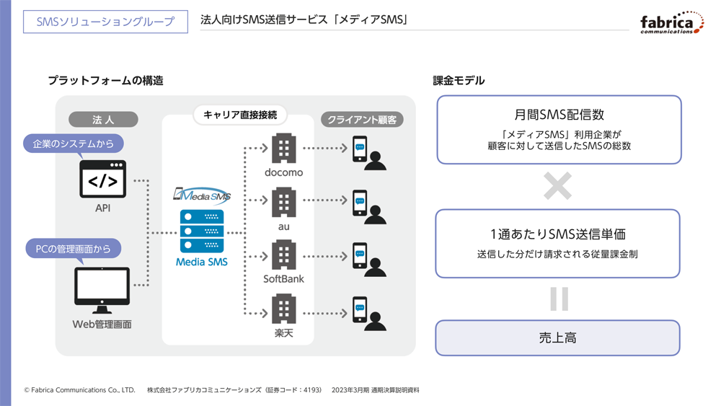The height and width of the screenshot is (406, 721).
Task: Click the API label text
Action: pos(102,208)
